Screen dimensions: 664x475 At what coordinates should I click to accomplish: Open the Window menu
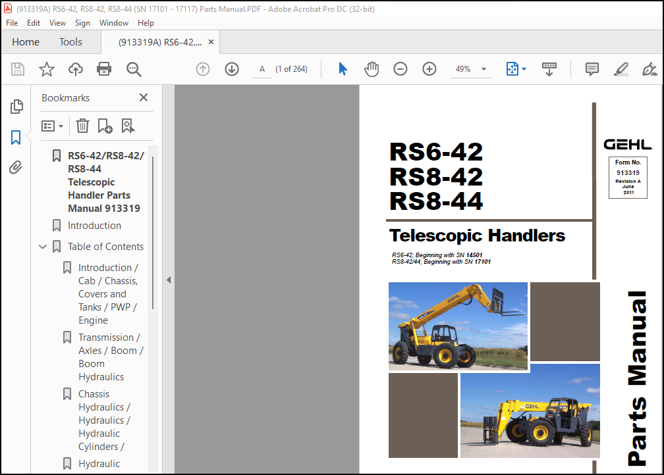pyautogui.click(x=114, y=23)
